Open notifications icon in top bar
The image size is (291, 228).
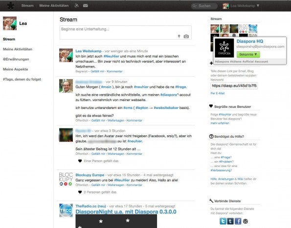tap(76, 5)
